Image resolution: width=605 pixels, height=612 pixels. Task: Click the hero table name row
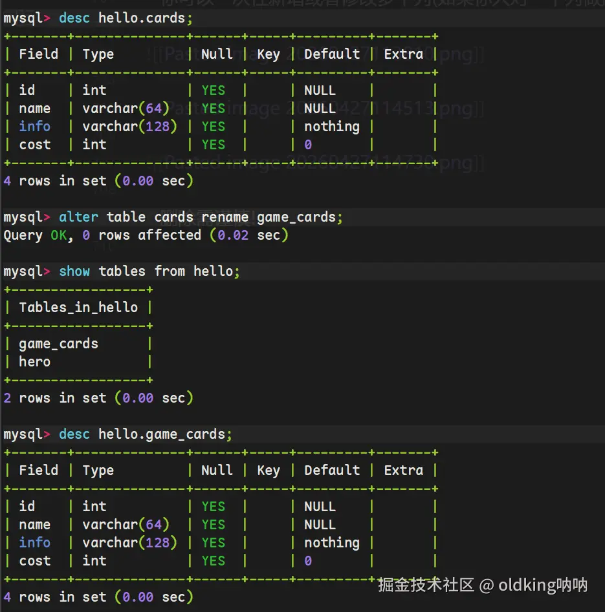pos(34,362)
